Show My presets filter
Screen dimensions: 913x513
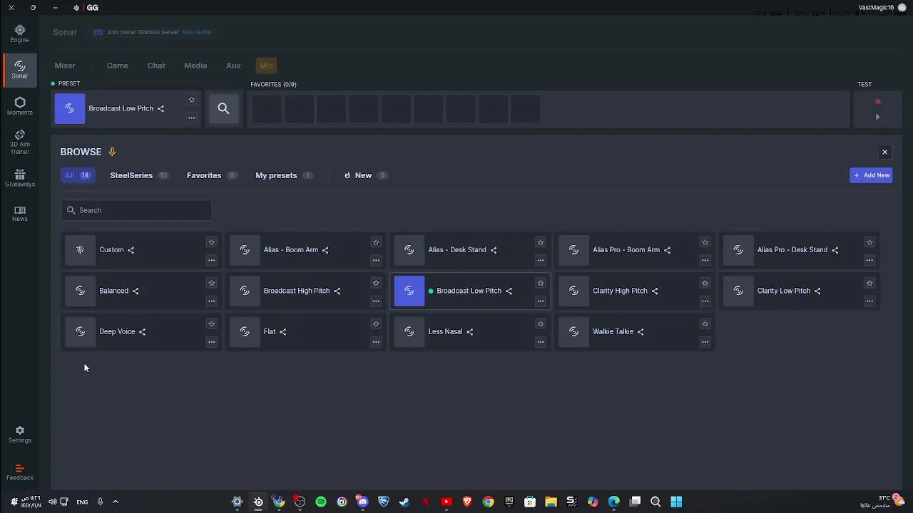pos(284,175)
